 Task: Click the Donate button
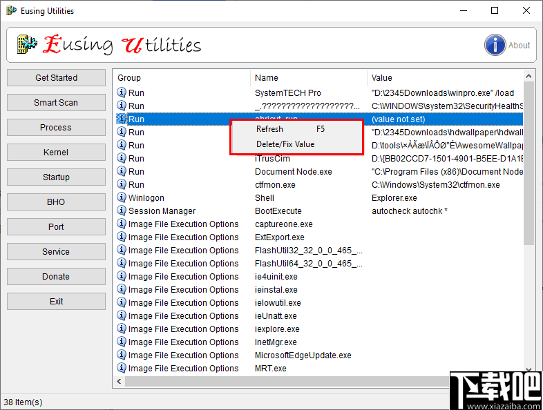56,277
